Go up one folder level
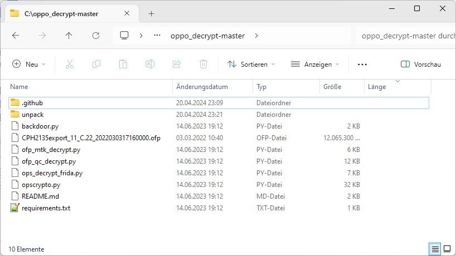Viewport: 456px width, 256px height. pyautogui.click(x=69, y=36)
